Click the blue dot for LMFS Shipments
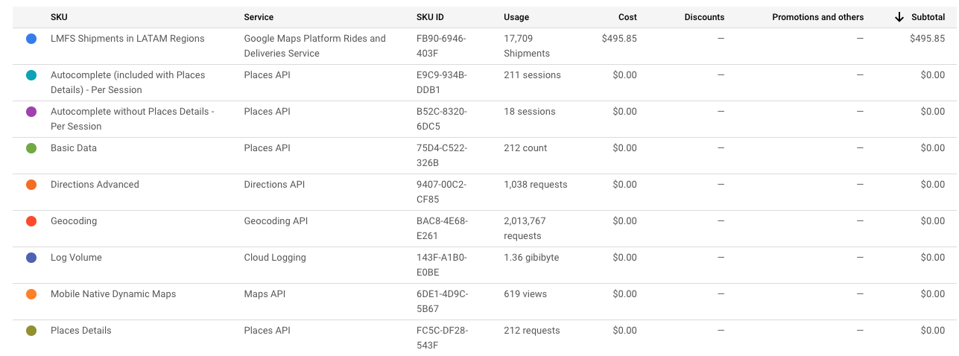The image size is (959, 356). coord(31,39)
